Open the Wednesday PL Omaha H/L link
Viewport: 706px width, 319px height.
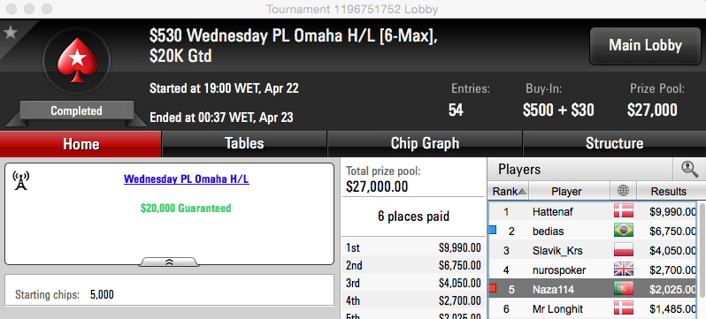187,179
